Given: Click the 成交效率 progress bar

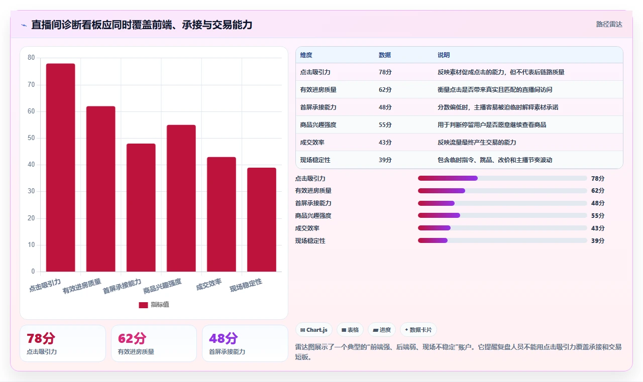Looking at the screenshot, I should [502, 228].
